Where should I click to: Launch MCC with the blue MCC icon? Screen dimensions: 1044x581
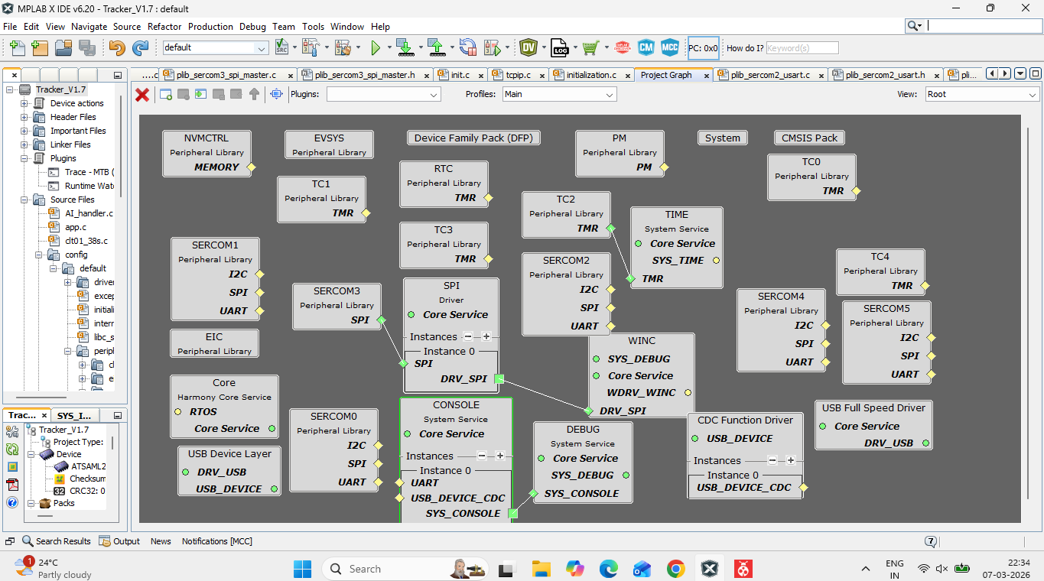[x=670, y=48]
